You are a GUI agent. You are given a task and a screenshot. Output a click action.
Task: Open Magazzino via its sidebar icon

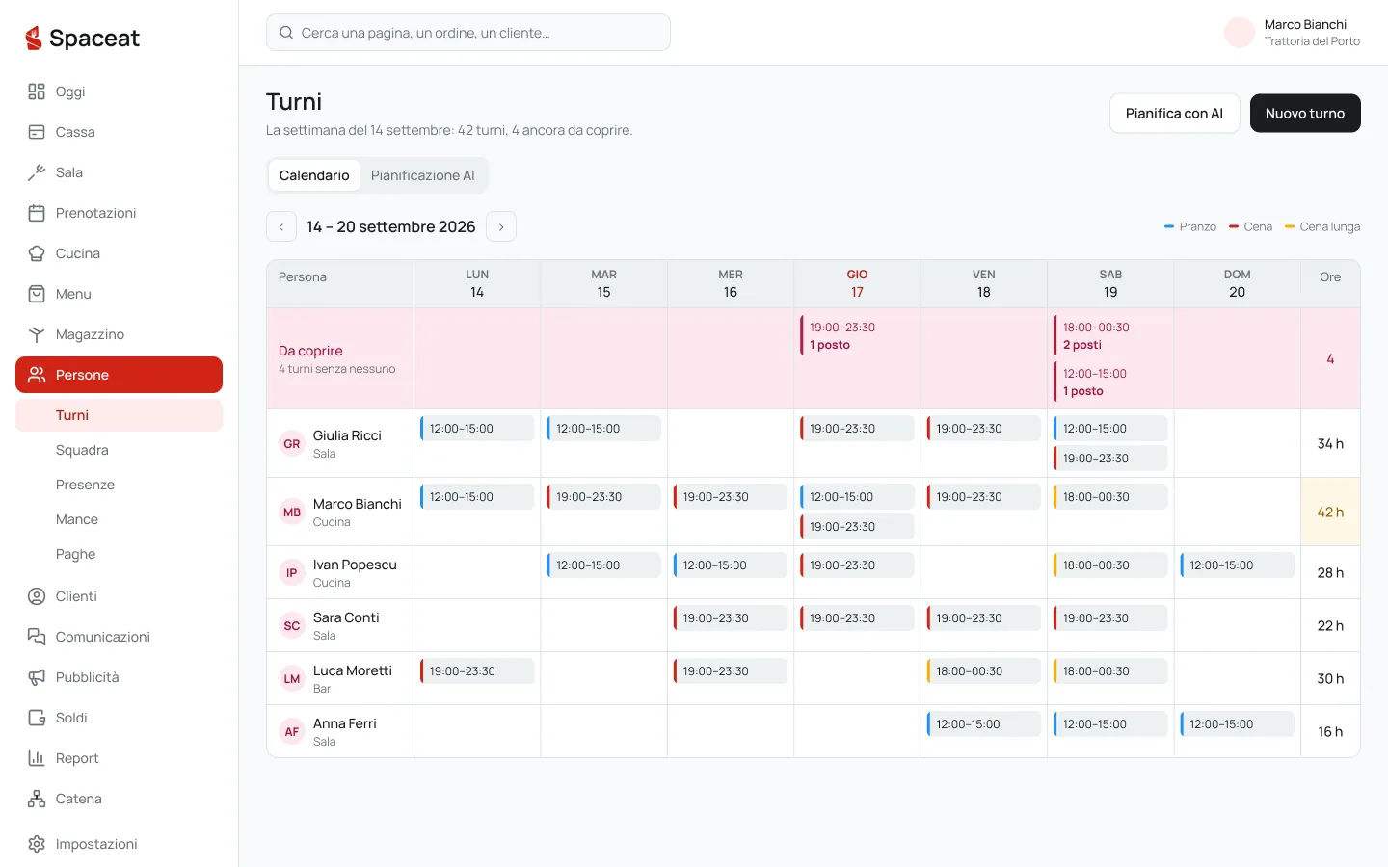click(x=37, y=334)
